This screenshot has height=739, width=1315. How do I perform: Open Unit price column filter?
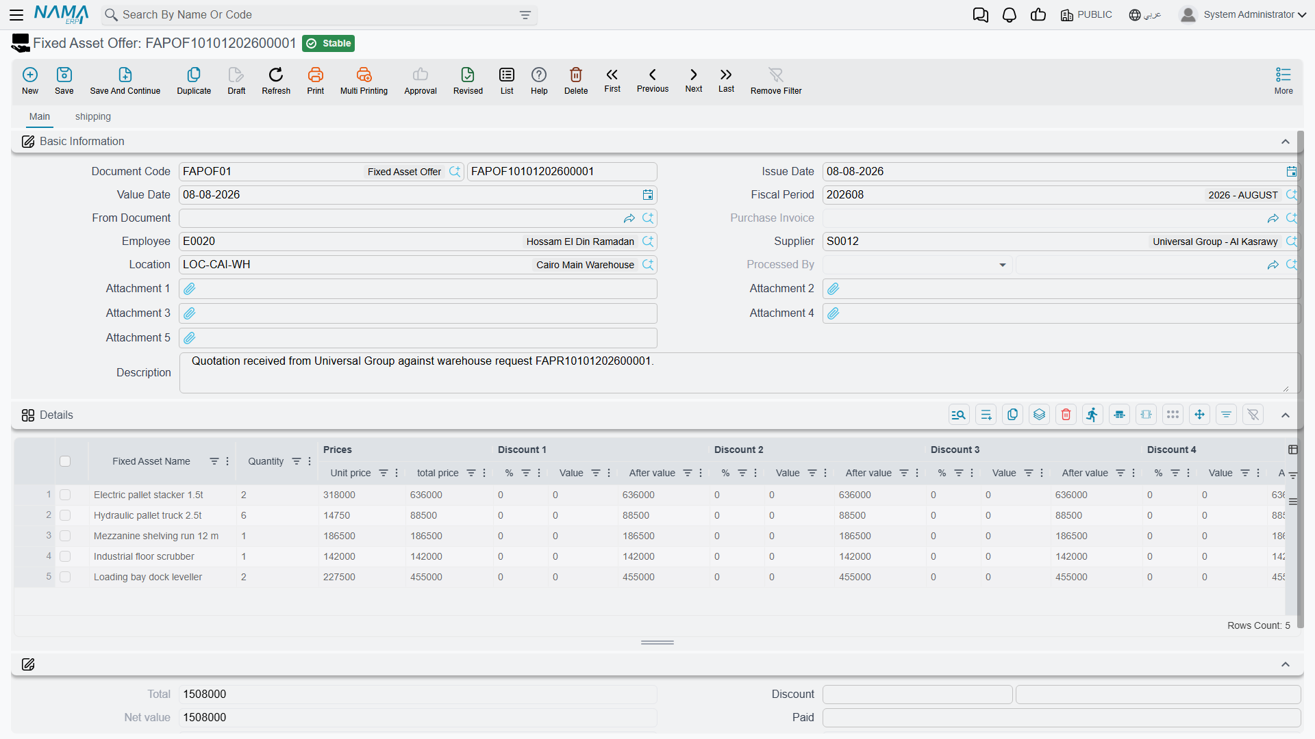tap(384, 473)
